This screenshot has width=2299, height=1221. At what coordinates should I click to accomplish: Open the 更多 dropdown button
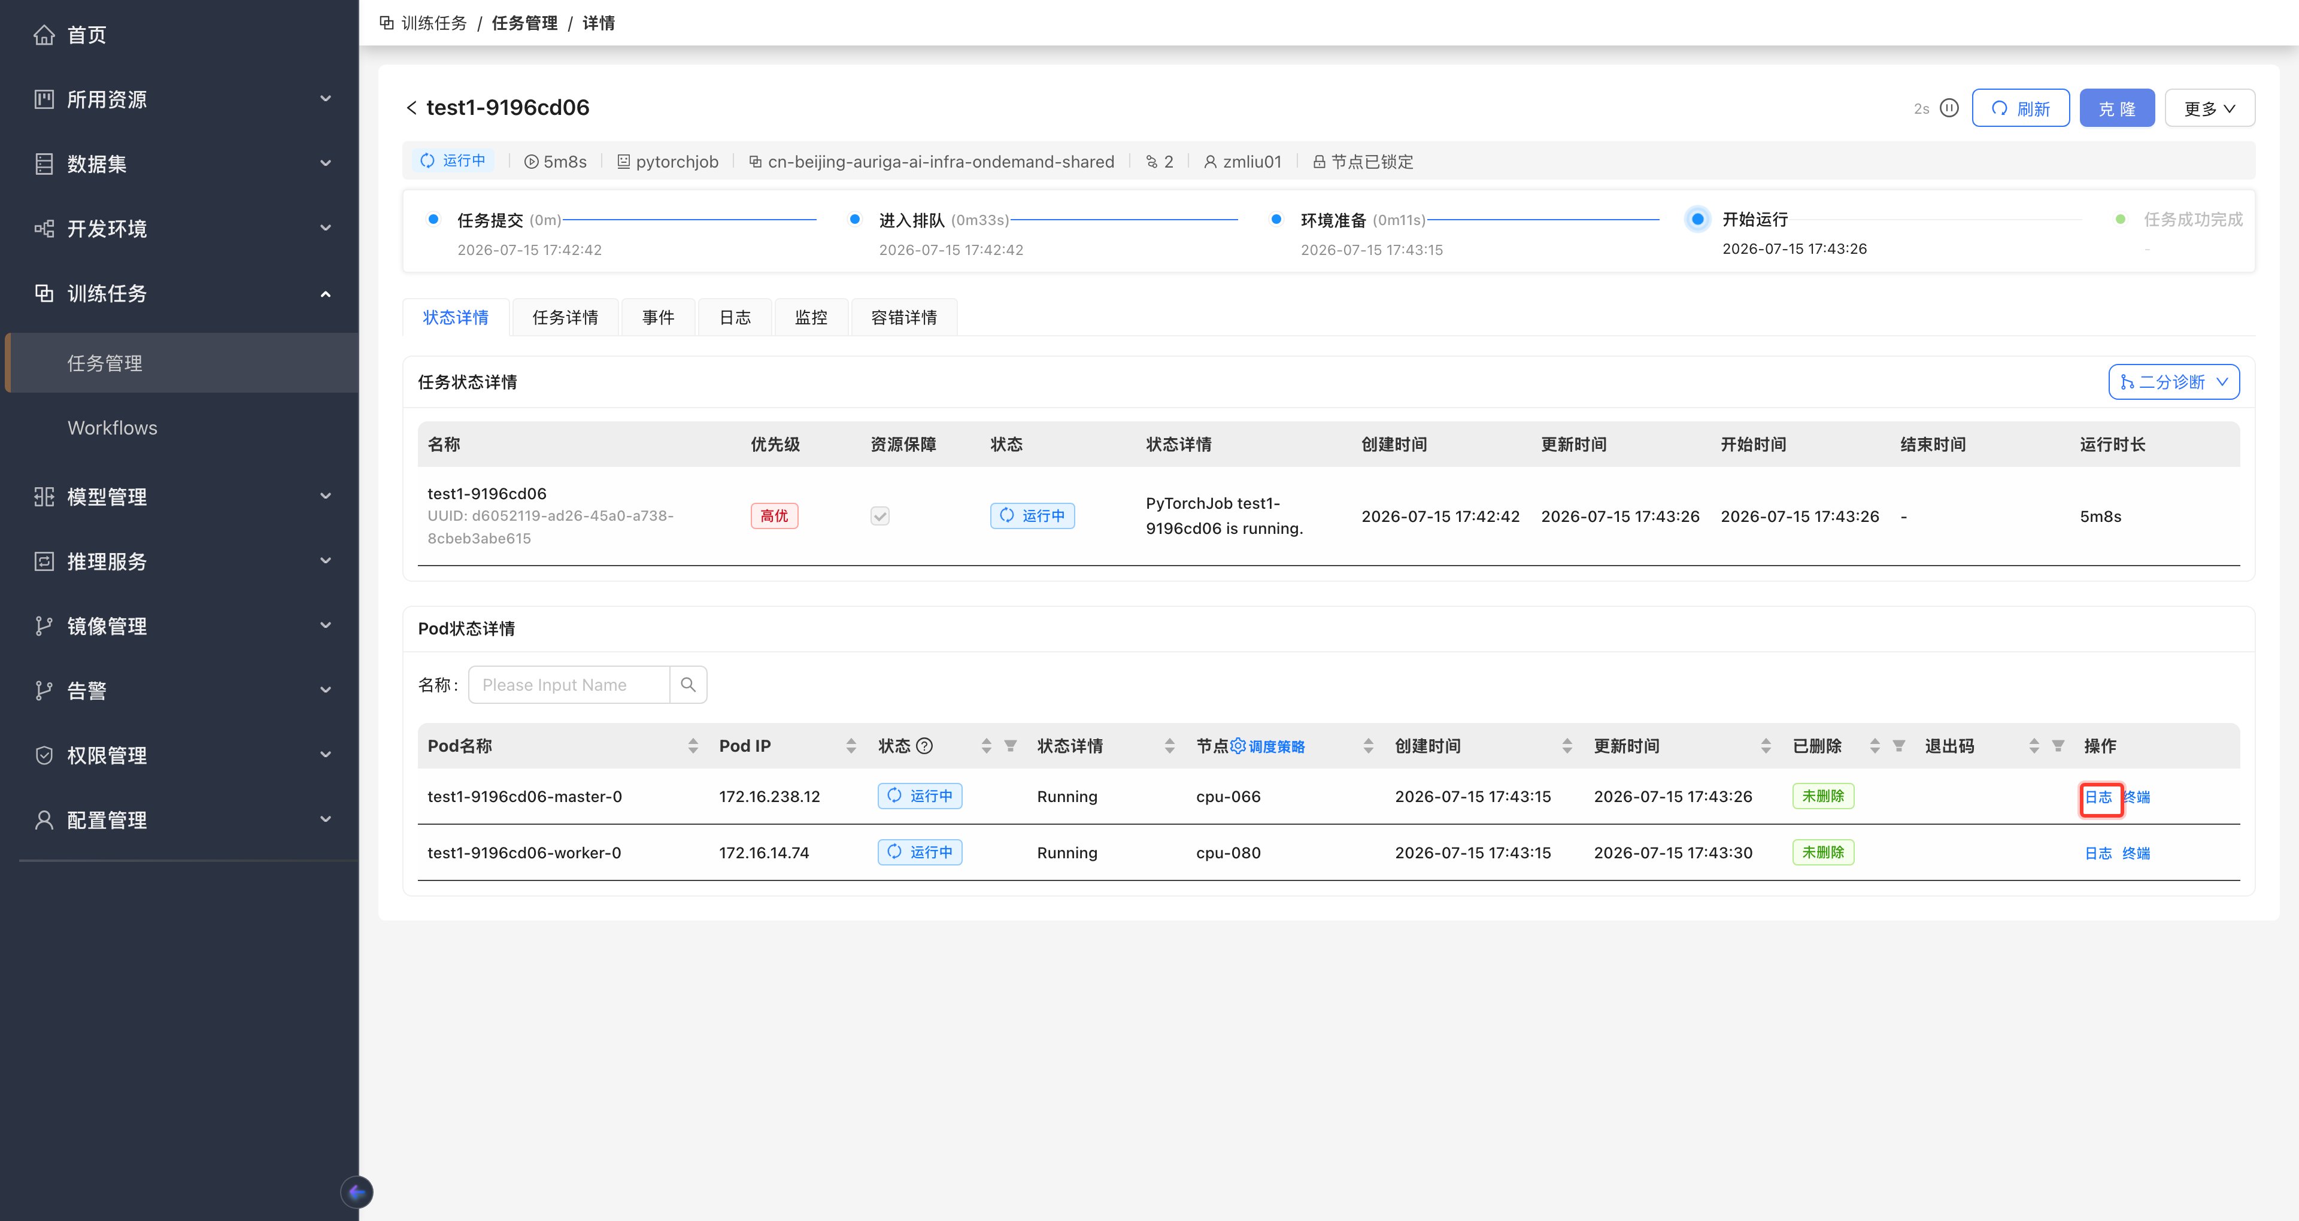2210,108
